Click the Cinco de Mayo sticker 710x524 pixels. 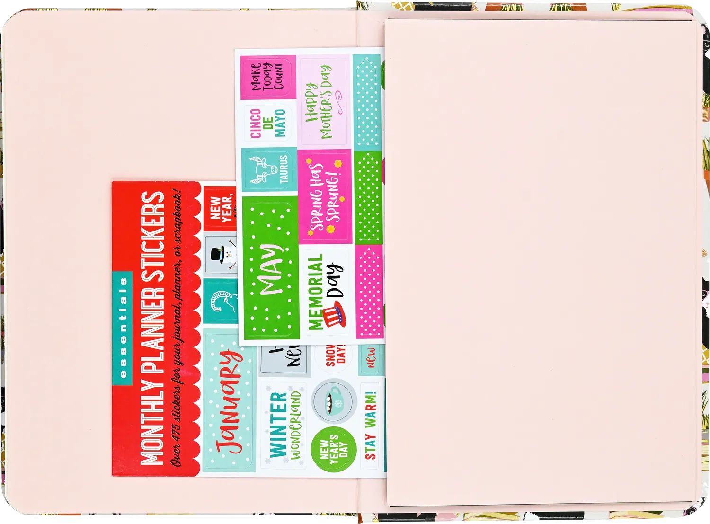(x=268, y=124)
